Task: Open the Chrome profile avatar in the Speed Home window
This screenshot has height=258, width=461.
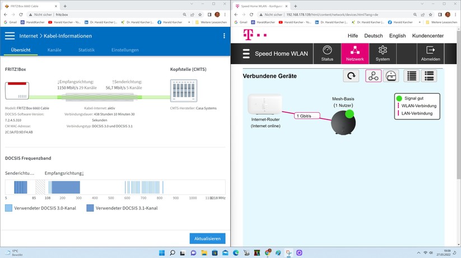Action: click(448, 15)
